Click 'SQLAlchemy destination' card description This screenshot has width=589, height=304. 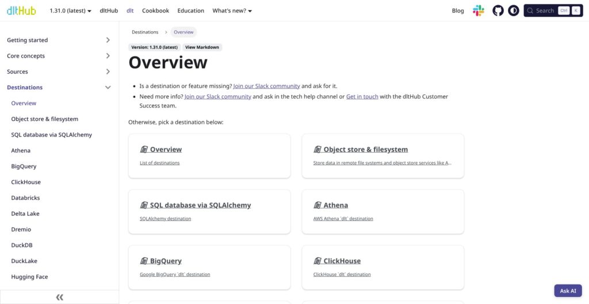[x=165, y=219]
